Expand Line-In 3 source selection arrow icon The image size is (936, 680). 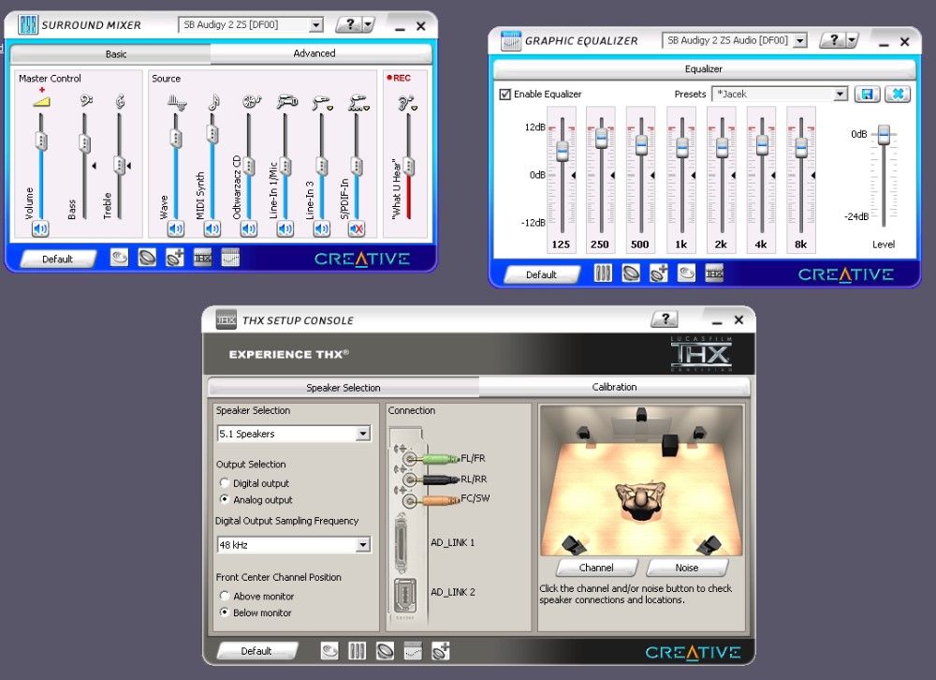330,108
